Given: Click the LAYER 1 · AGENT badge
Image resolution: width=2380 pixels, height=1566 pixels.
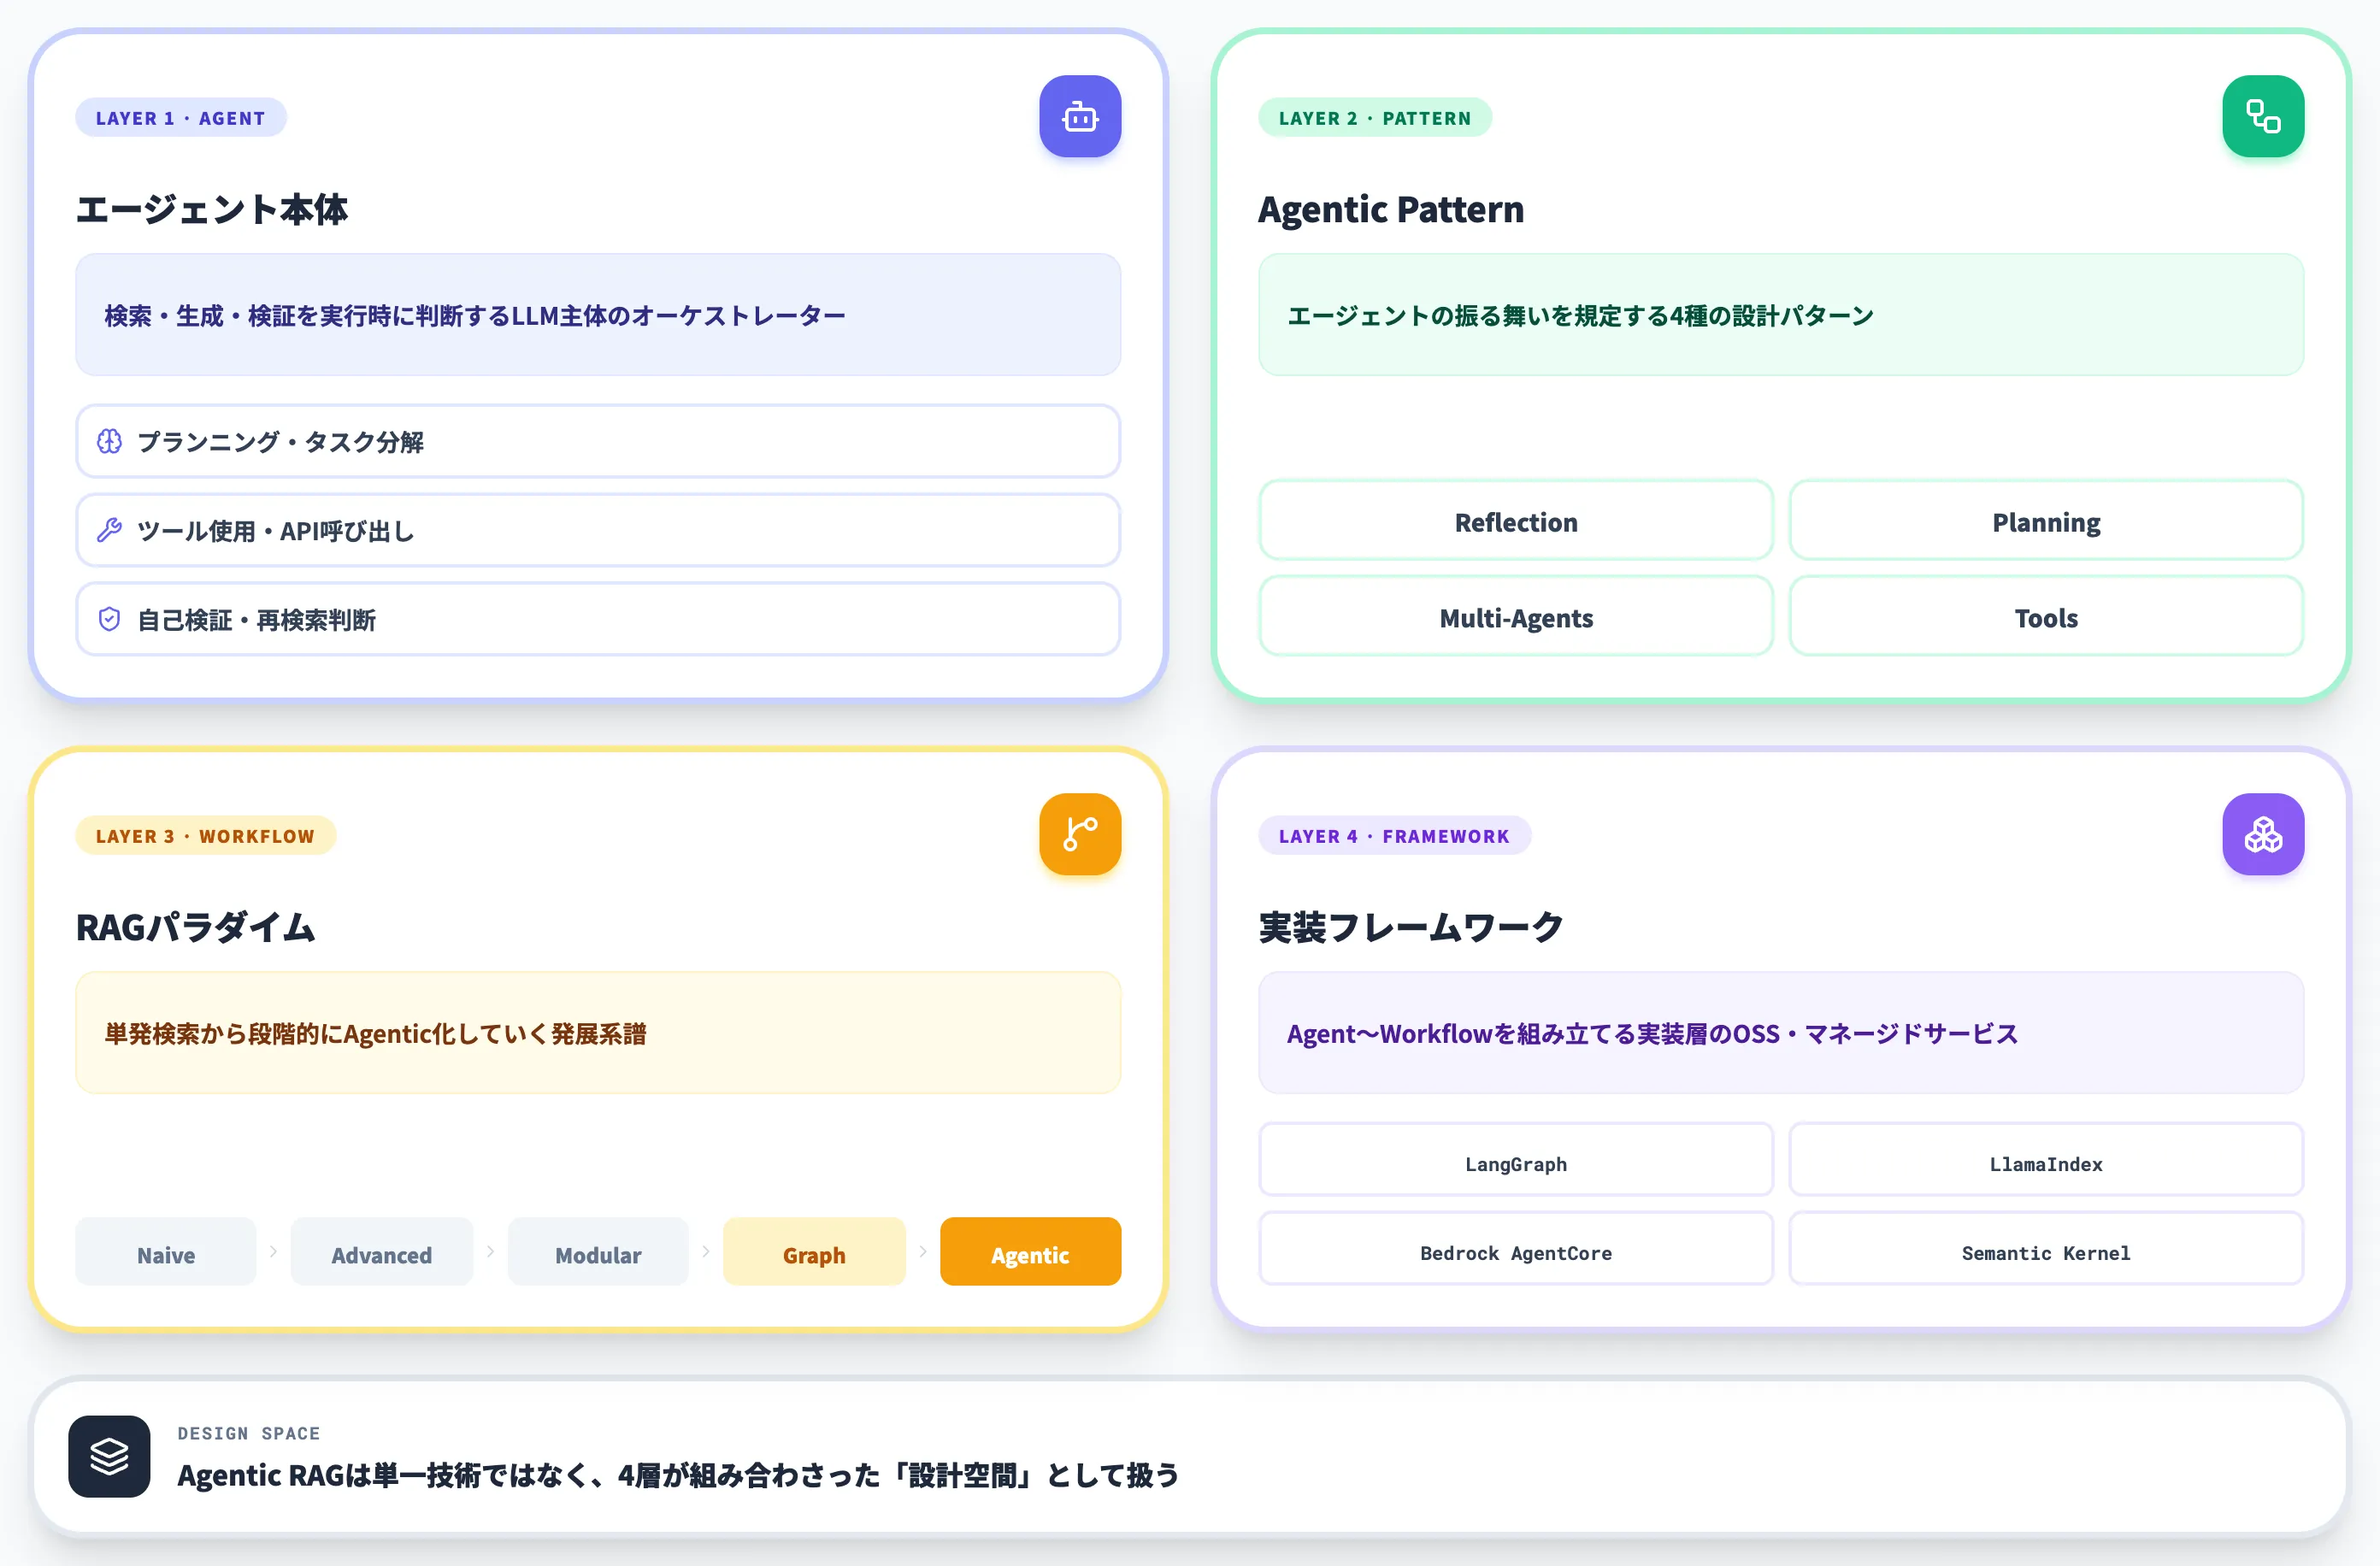Looking at the screenshot, I should coord(181,118).
